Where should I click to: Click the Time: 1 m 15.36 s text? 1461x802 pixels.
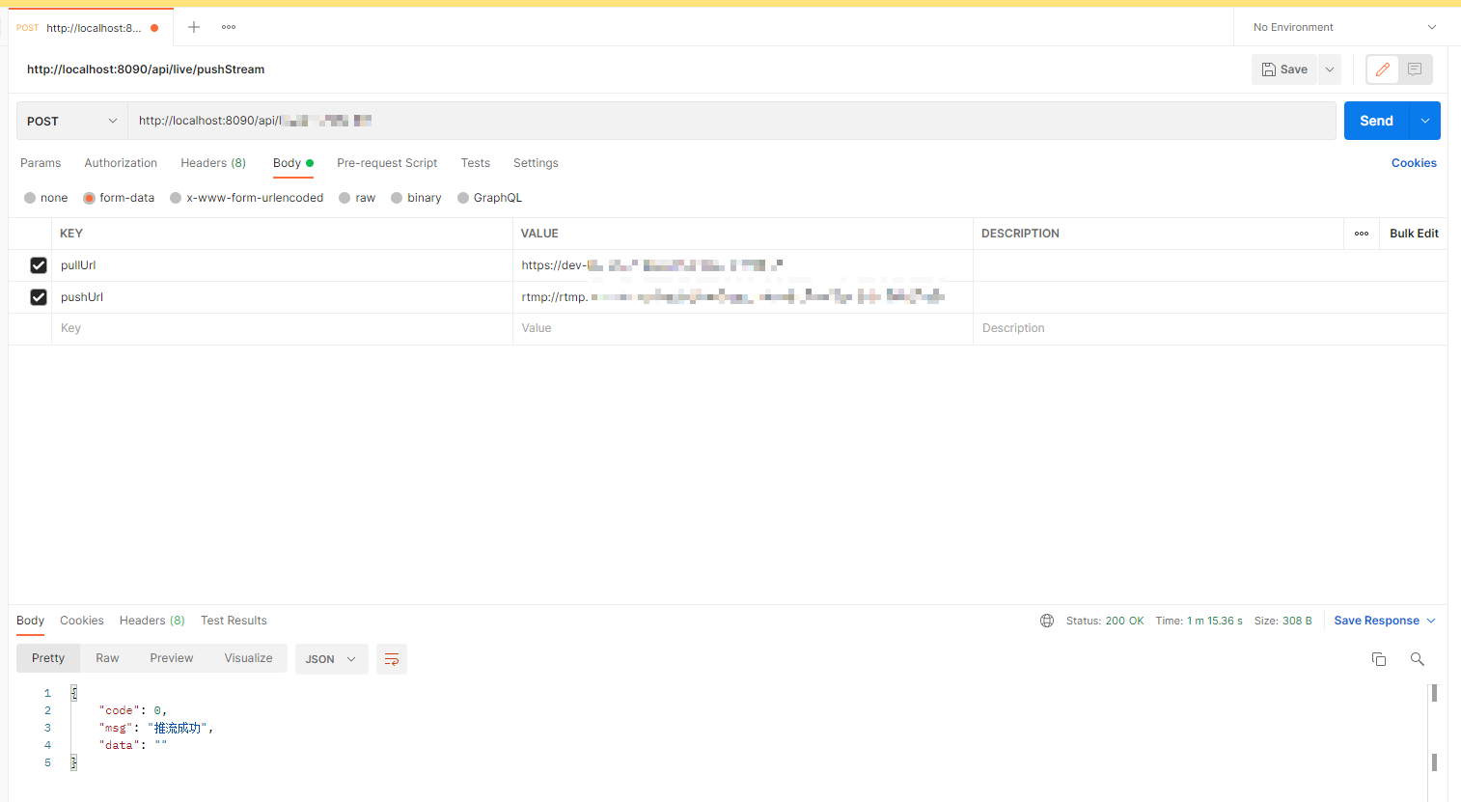1199,621
